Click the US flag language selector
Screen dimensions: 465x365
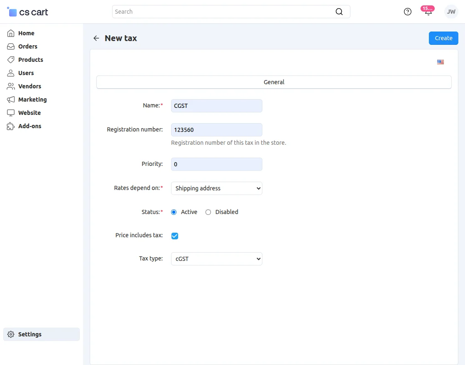(440, 62)
